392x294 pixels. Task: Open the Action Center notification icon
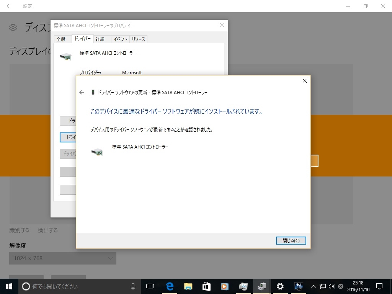pos(379,286)
